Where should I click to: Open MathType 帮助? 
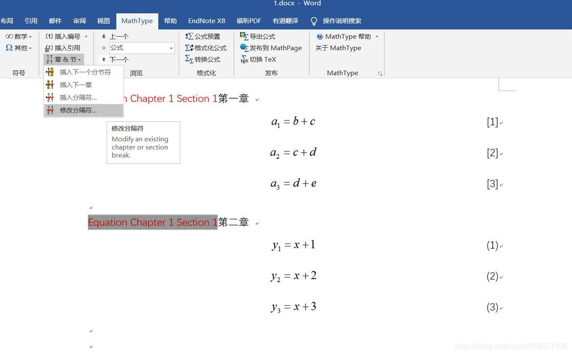click(x=344, y=37)
